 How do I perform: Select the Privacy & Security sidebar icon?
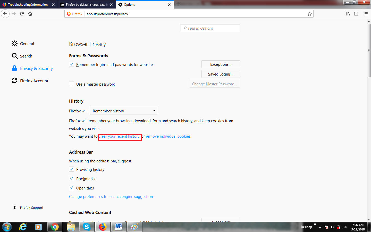click(15, 68)
